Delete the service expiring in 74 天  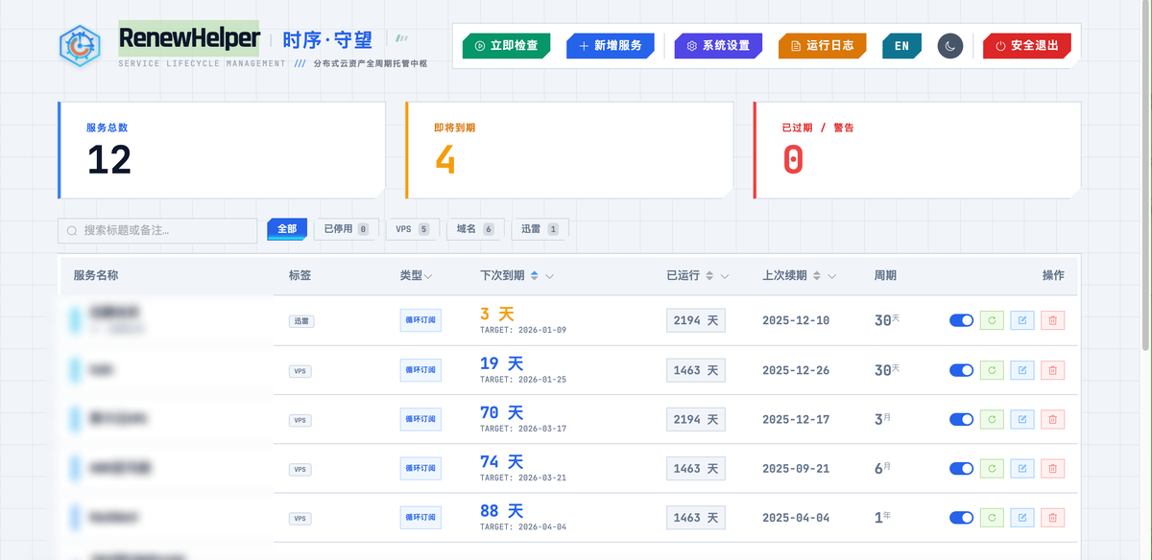pyautogui.click(x=1053, y=468)
